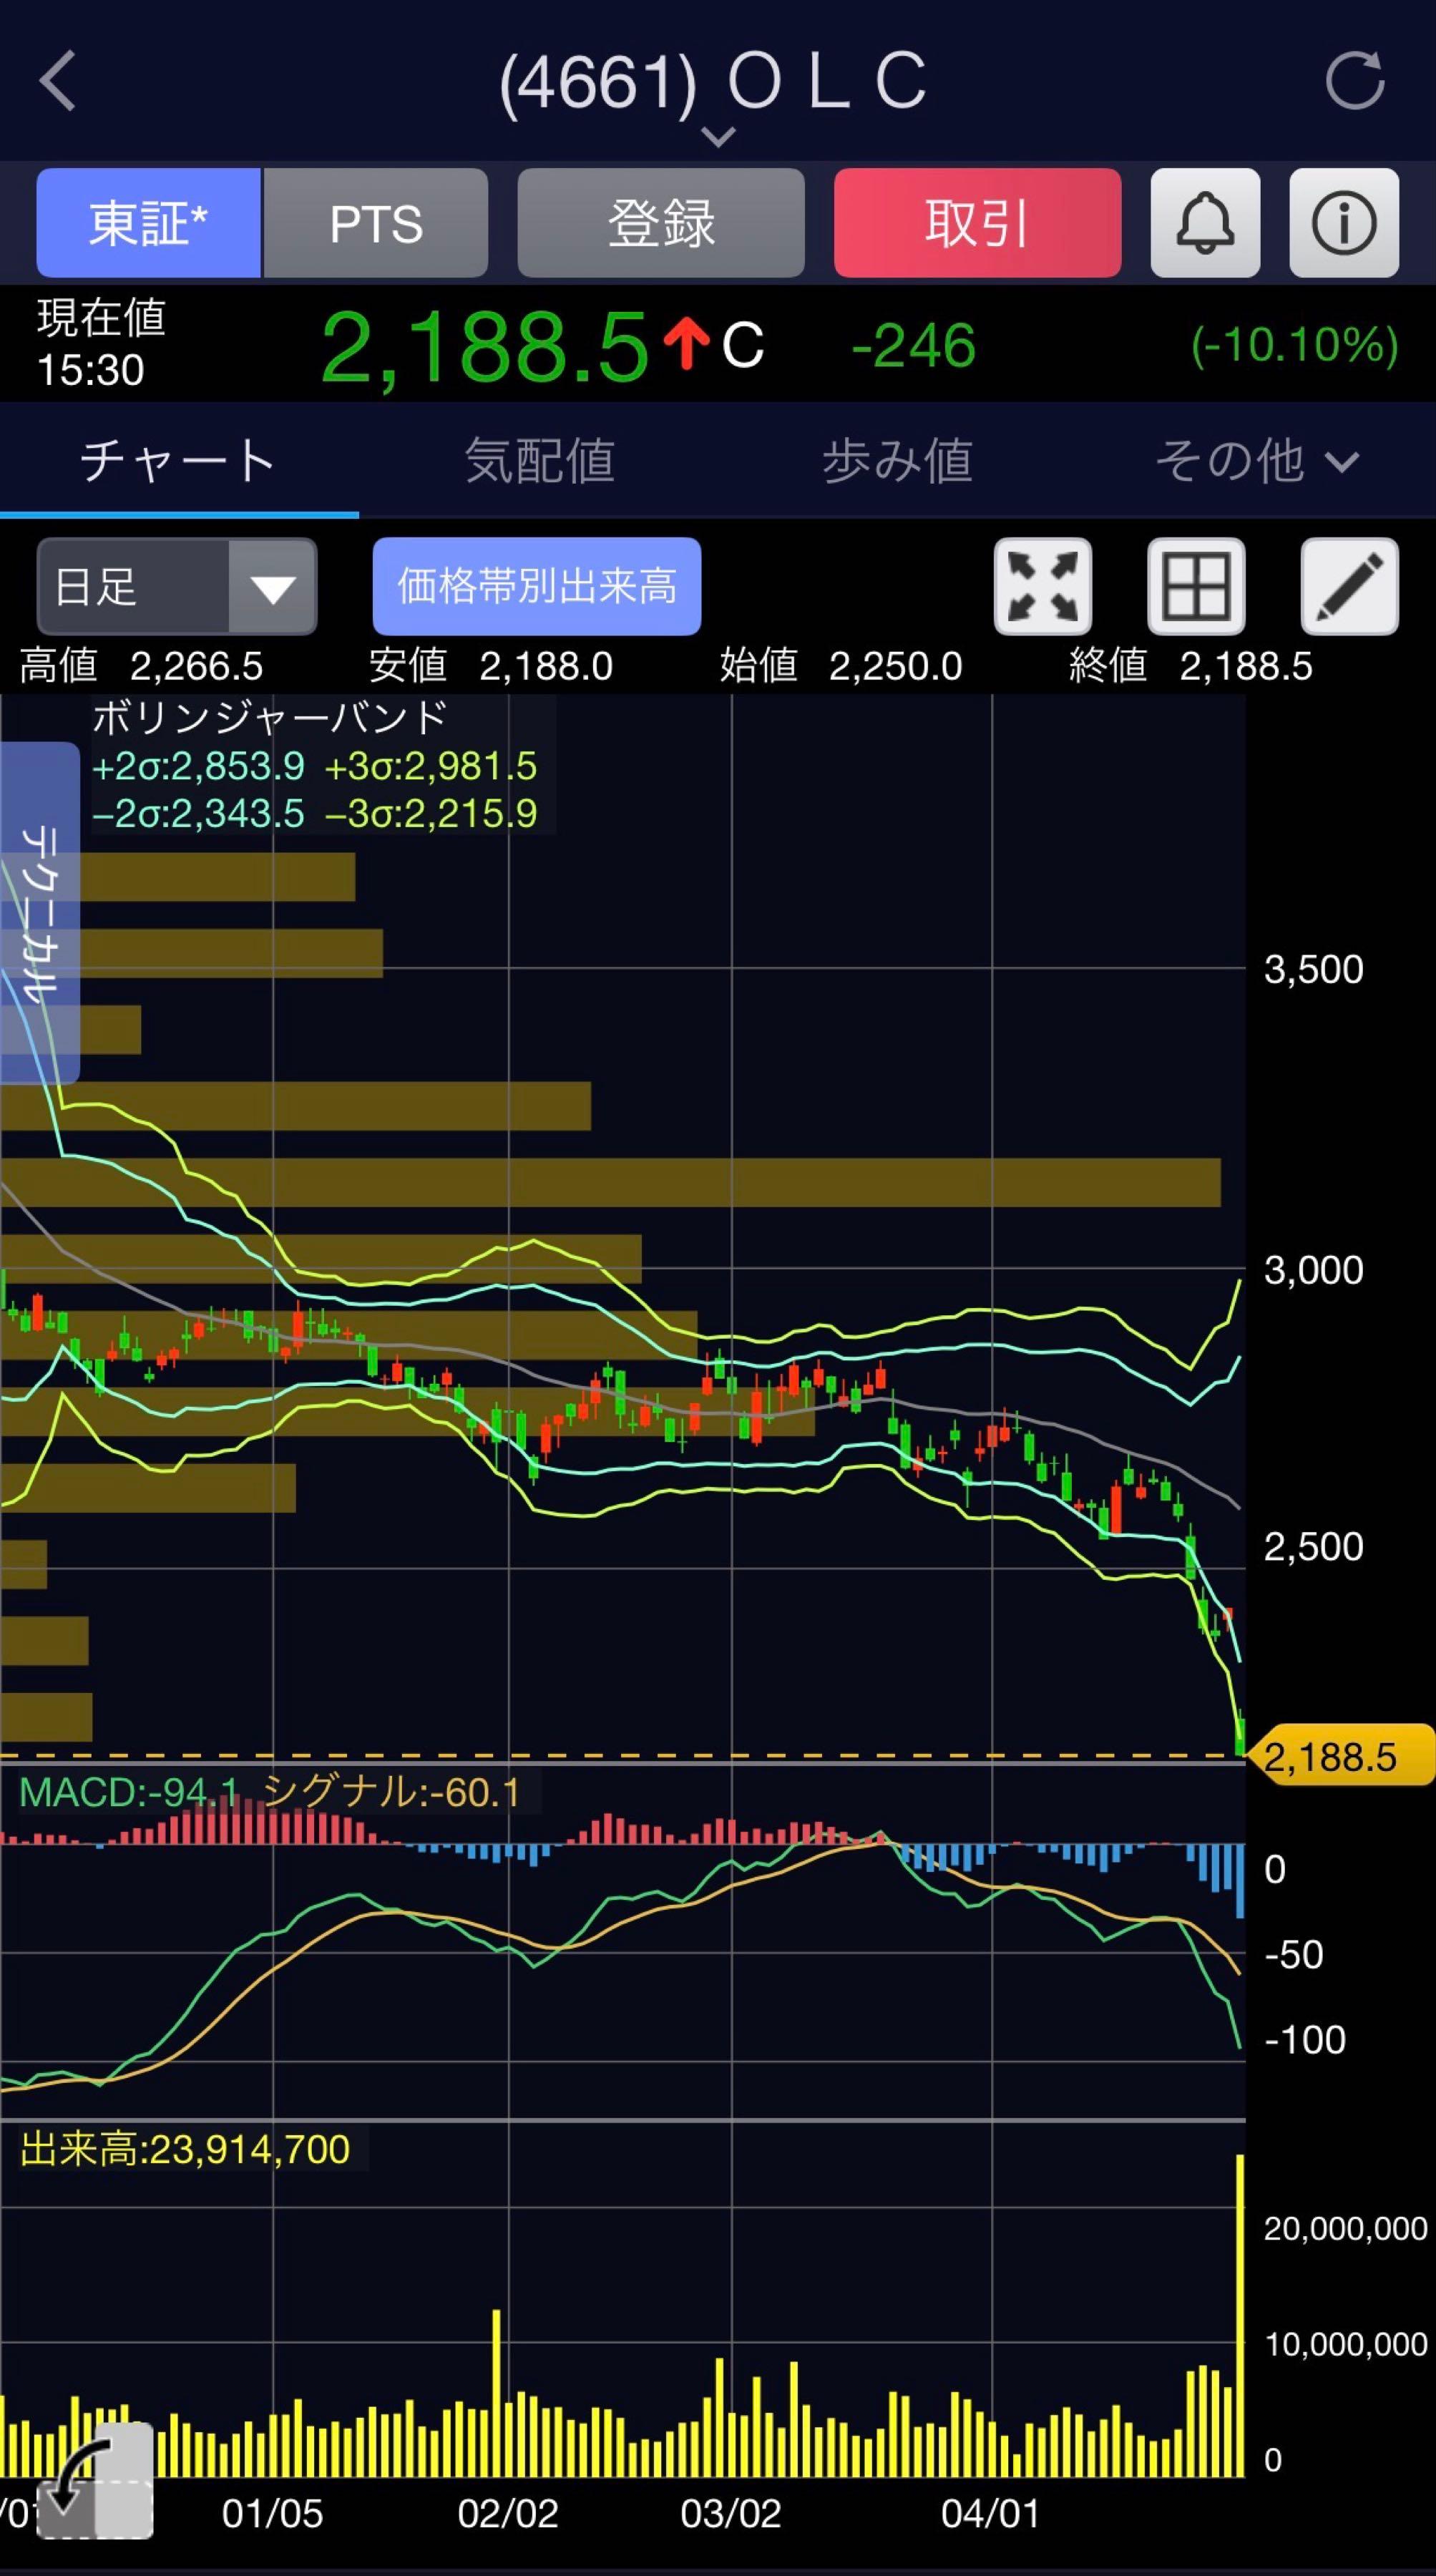Open the stock info icon
Viewport: 1436px width, 2576px height.
point(1343,223)
